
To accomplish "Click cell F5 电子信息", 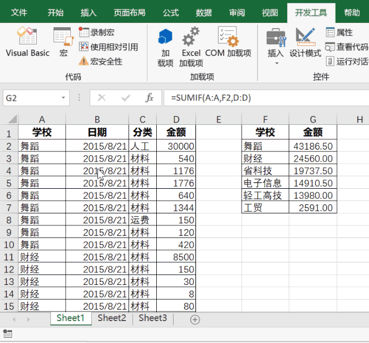I will pos(265,183).
